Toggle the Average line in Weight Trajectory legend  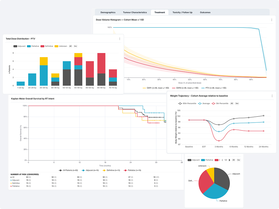(204, 103)
